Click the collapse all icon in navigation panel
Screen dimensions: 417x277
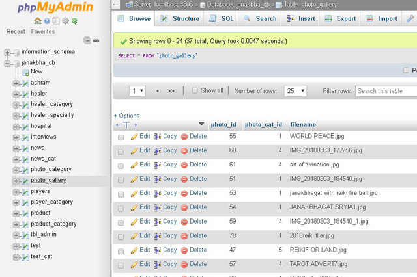87,40
